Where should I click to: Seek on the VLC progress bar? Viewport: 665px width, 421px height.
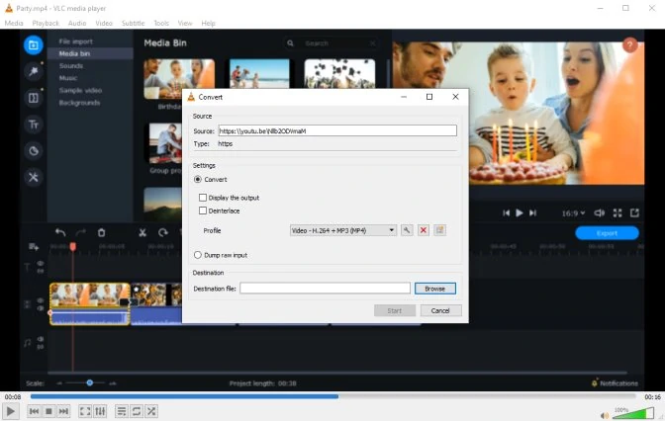[x=332, y=397]
